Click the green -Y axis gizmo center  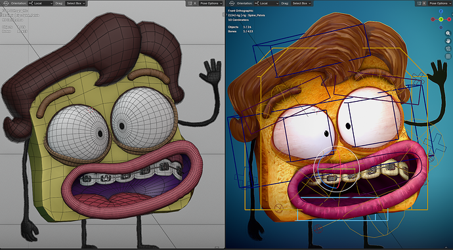coord(441,19)
